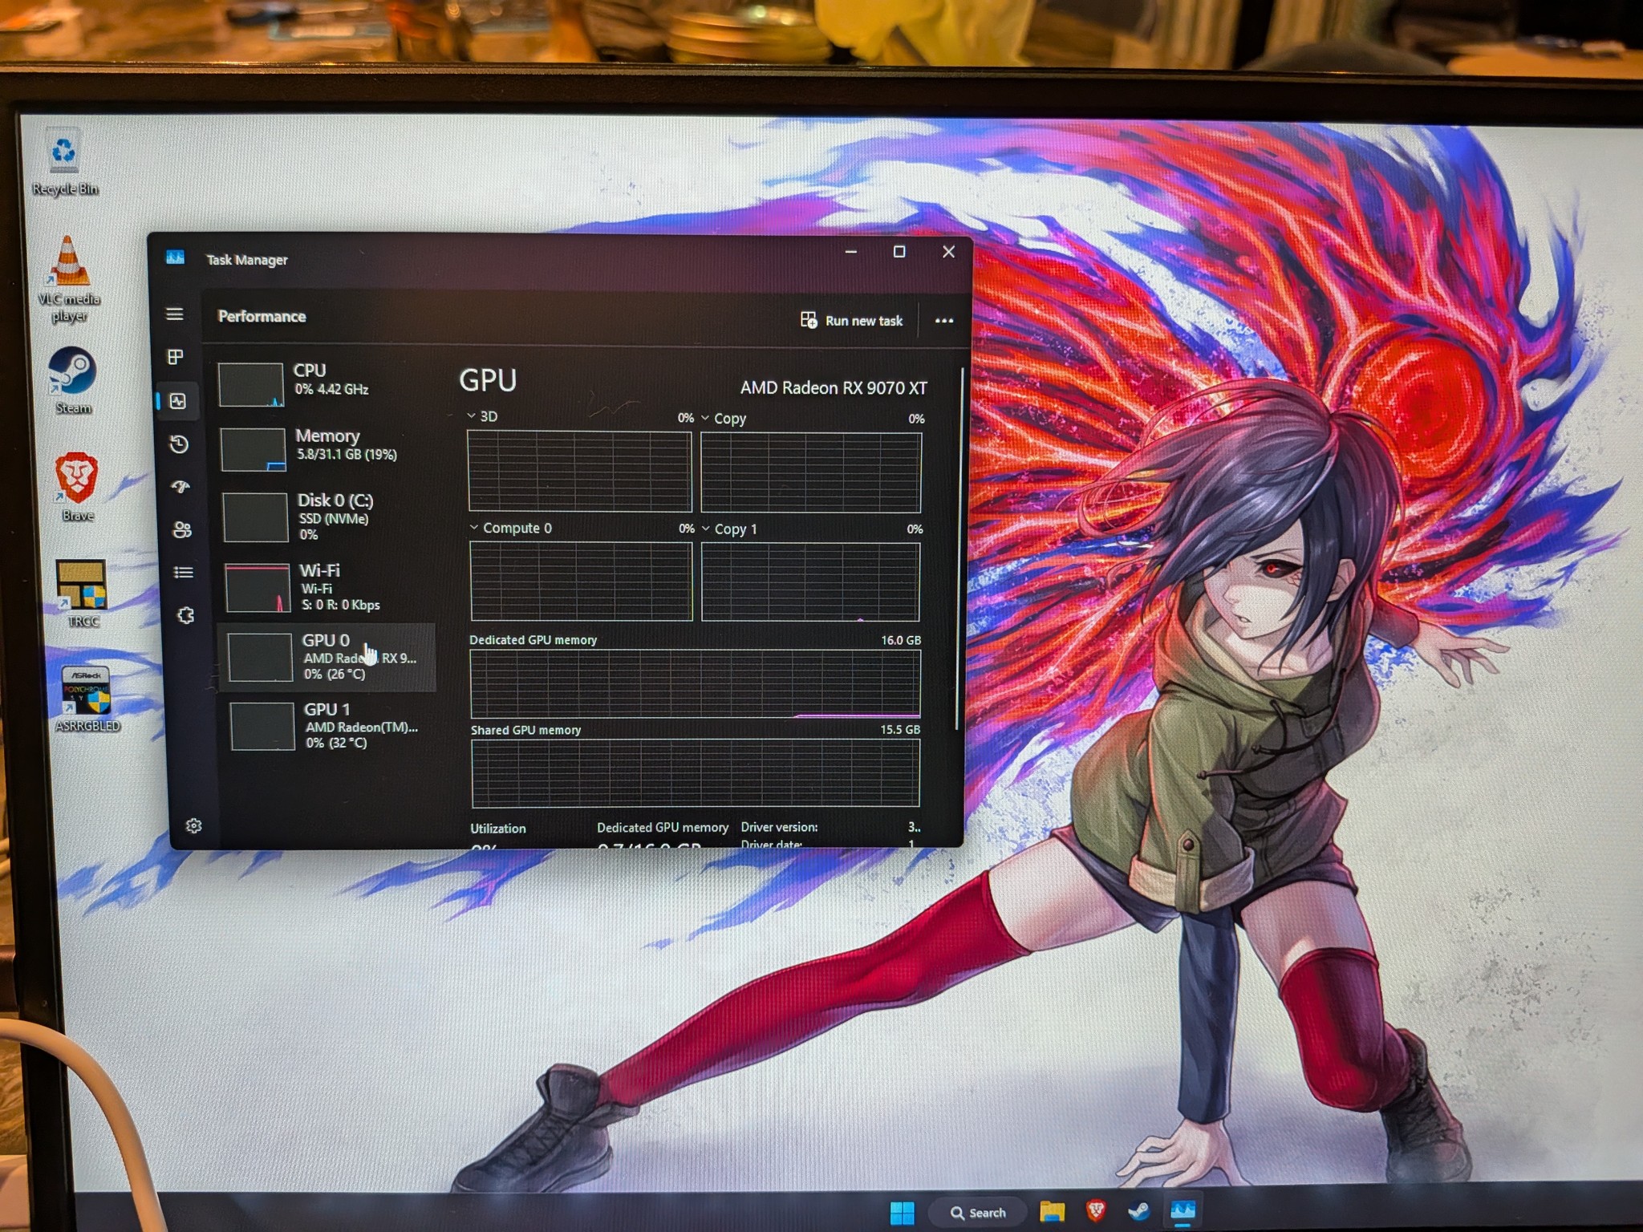This screenshot has width=1643, height=1232.
Task: Click the Utilization label
Action: 498,829
